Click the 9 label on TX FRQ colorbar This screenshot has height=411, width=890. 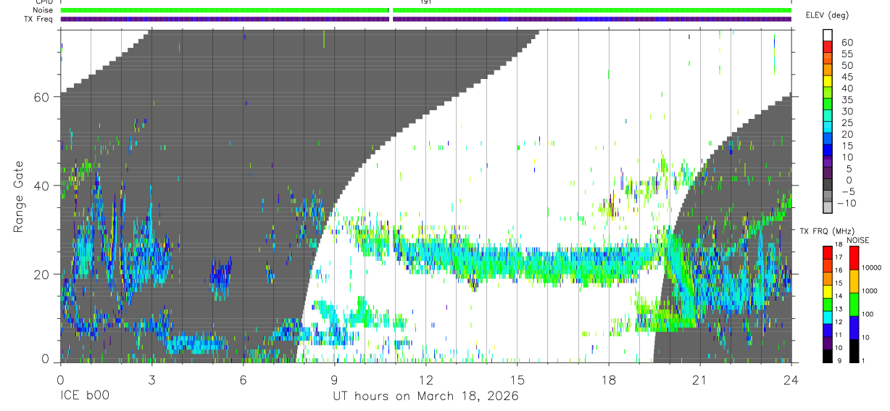click(839, 361)
